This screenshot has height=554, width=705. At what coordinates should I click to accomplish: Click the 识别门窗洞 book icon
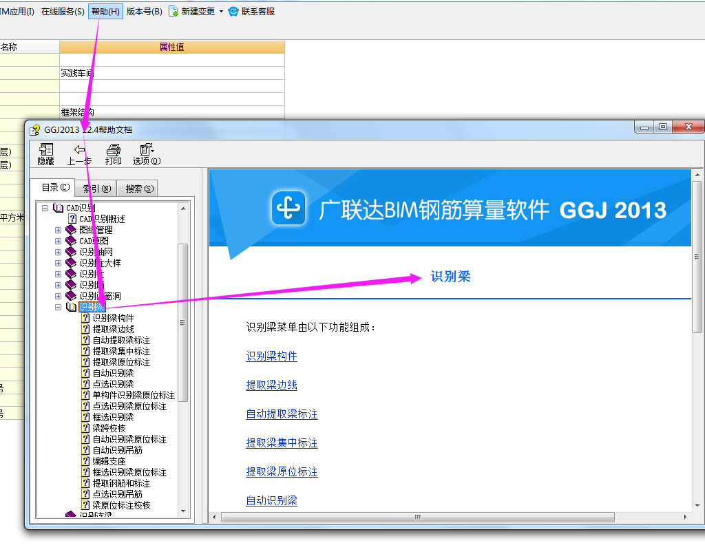click(x=71, y=296)
